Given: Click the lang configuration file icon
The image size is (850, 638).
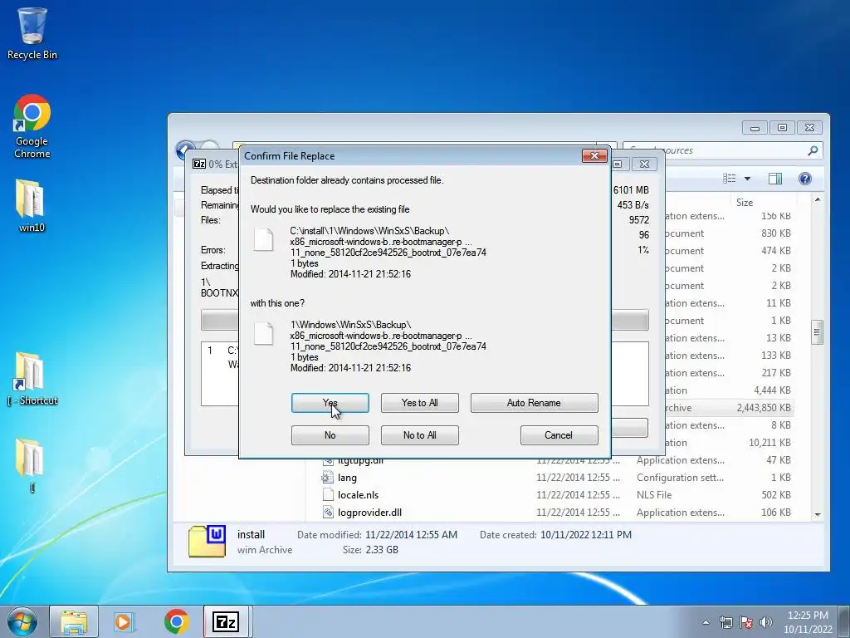Looking at the screenshot, I should (x=327, y=478).
